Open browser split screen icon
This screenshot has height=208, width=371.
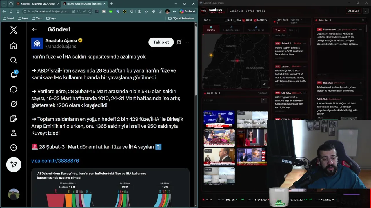pyautogui.click(x=139, y=11)
